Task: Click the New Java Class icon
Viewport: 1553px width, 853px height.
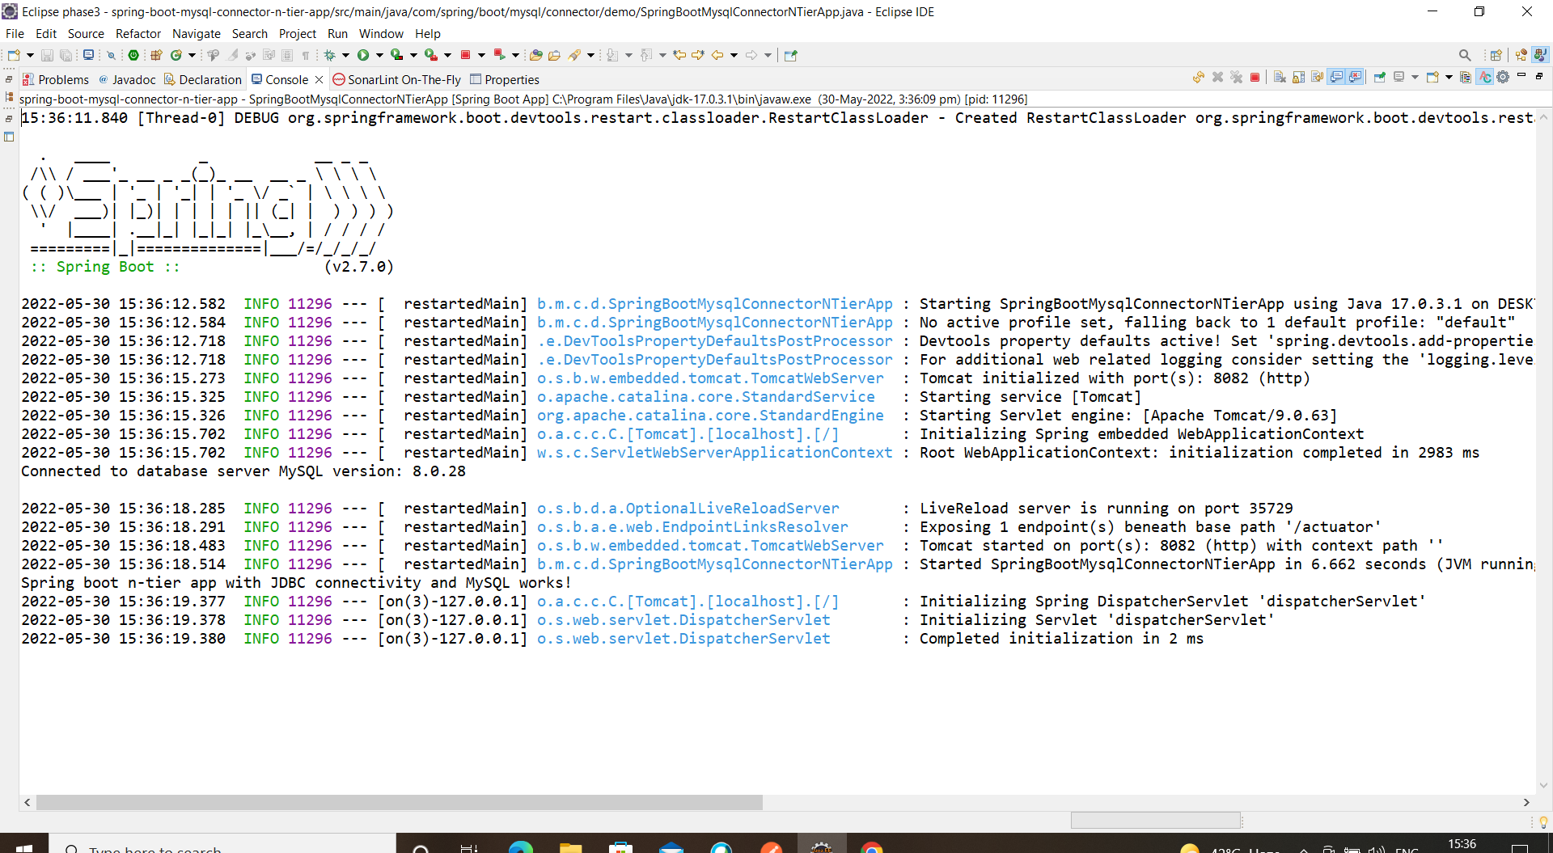Action: pyautogui.click(x=176, y=55)
